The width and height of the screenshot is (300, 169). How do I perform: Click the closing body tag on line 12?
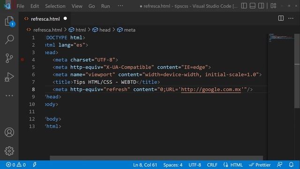[53, 119]
